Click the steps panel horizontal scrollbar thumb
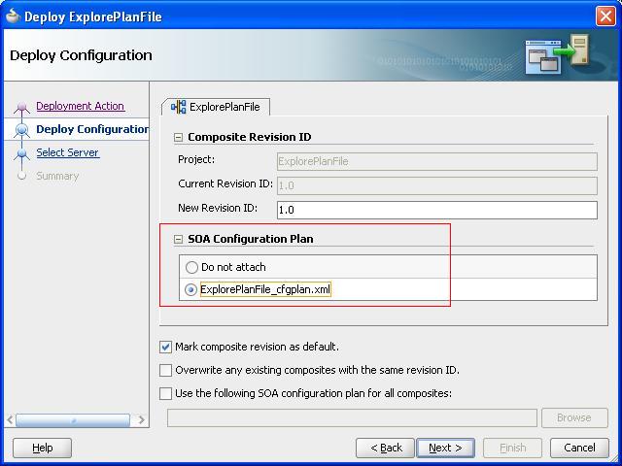 pos(73,420)
